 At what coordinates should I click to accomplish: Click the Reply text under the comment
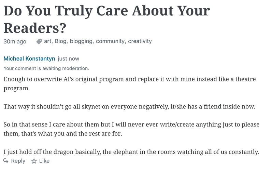(x=18, y=161)
